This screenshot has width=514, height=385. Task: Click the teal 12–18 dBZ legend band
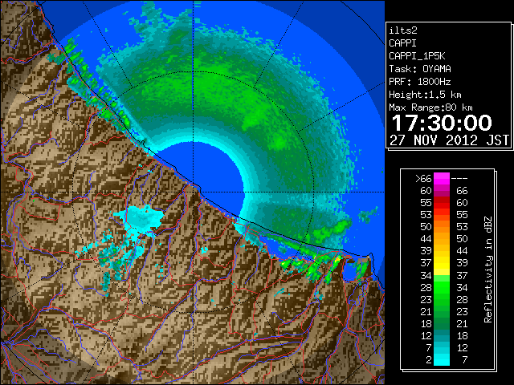click(x=442, y=335)
